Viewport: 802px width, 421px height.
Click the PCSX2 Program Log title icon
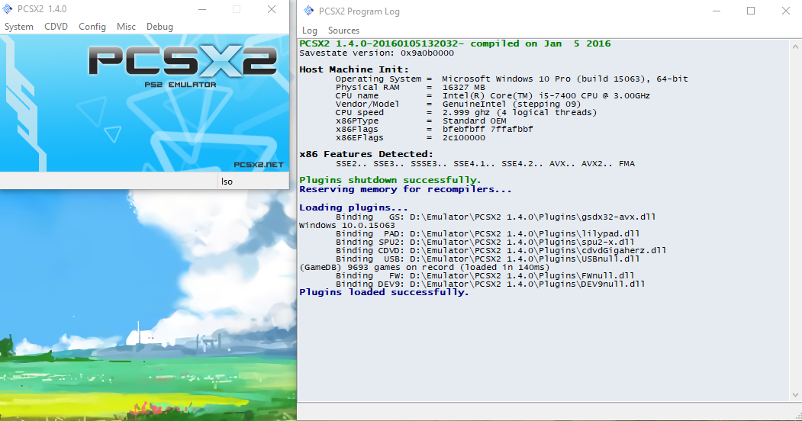click(x=308, y=11)
